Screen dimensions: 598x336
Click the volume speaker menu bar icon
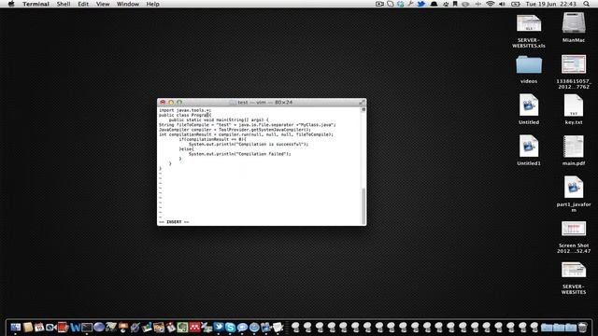503,4
